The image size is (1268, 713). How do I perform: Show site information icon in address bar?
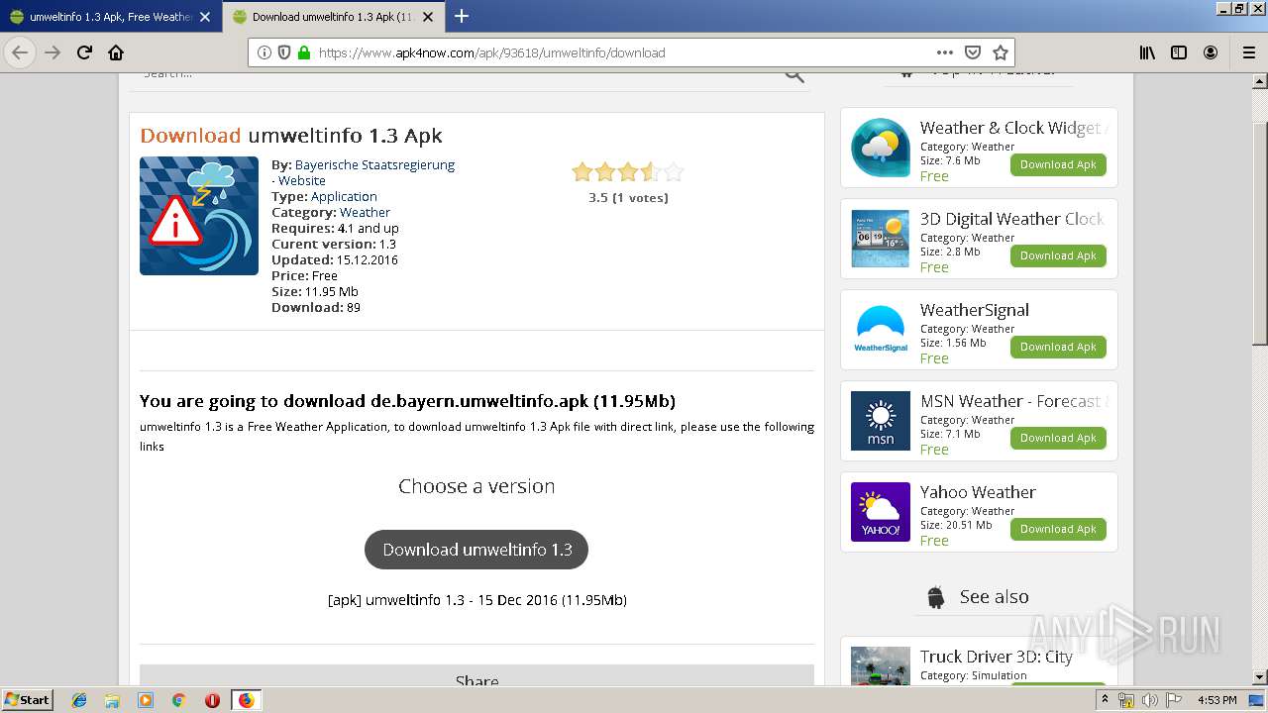pyautogui.click(x=264, y=52)
